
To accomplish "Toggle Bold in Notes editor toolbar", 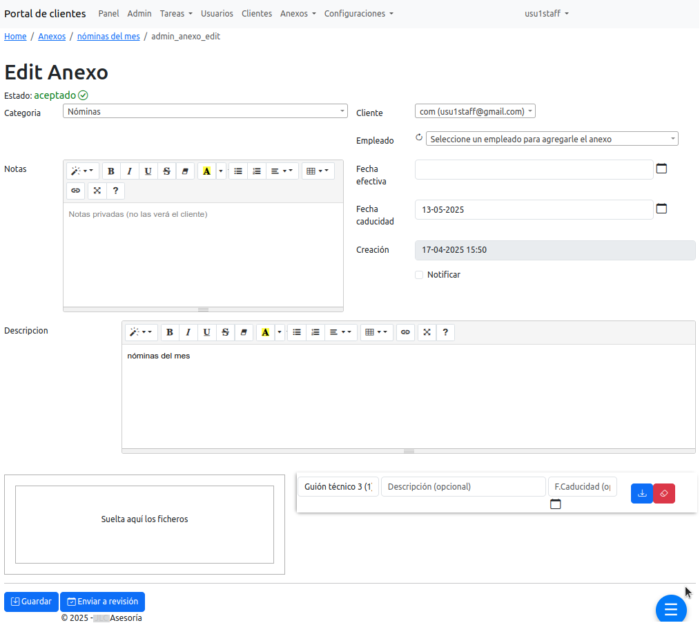I will pyautogui.click(x=111, y=171).
